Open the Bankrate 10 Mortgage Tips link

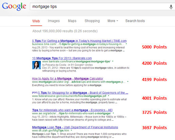pos(62,58)
